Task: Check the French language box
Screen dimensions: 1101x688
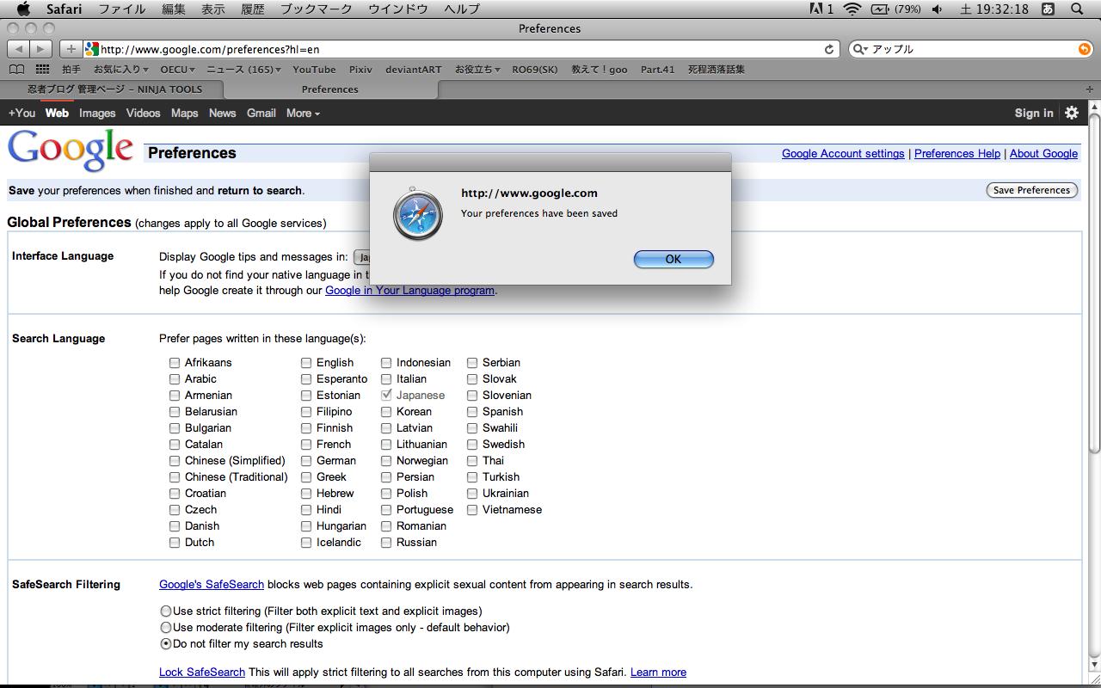Action: pos(306,445)
